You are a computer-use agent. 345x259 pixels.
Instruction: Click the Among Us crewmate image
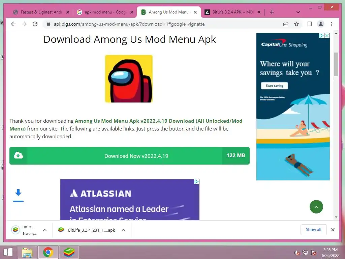click(129, 79)
